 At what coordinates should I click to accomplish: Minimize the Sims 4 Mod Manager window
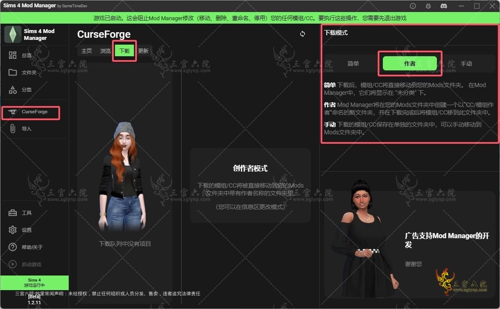click(x=461, y=6)
